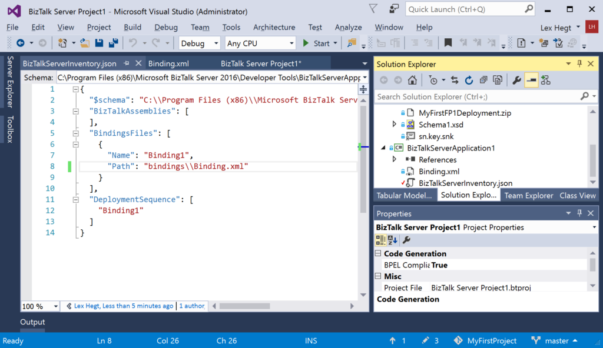The image size is (603, 348).
Task: Click the Save All toolbar icon
Action: [x=113, y=43]
